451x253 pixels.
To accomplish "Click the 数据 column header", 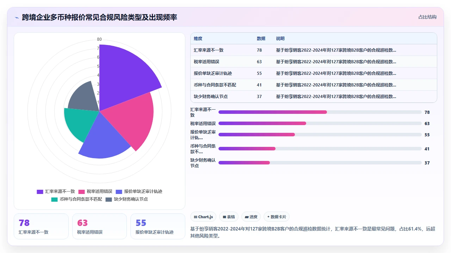I will tap(261, 39).
